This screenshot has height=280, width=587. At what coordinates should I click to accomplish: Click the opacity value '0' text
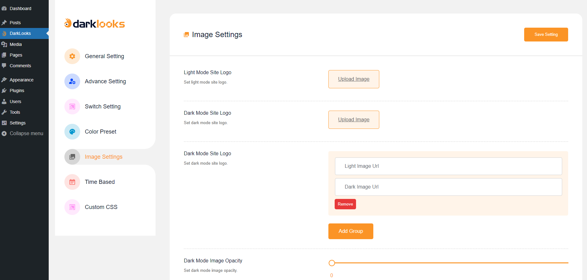[x=332, y=276]
